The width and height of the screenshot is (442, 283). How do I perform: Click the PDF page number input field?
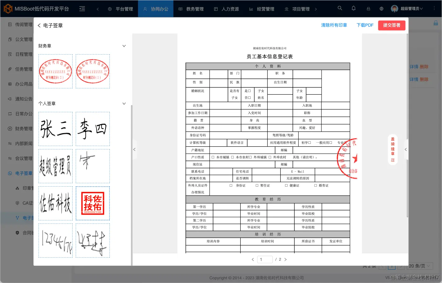click(x=265, y=259)
